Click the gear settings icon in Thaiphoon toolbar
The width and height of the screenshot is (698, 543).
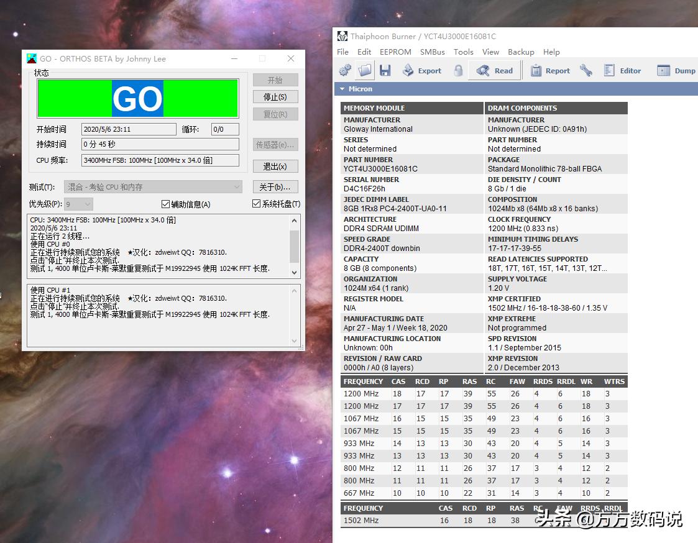pos(345,70)
